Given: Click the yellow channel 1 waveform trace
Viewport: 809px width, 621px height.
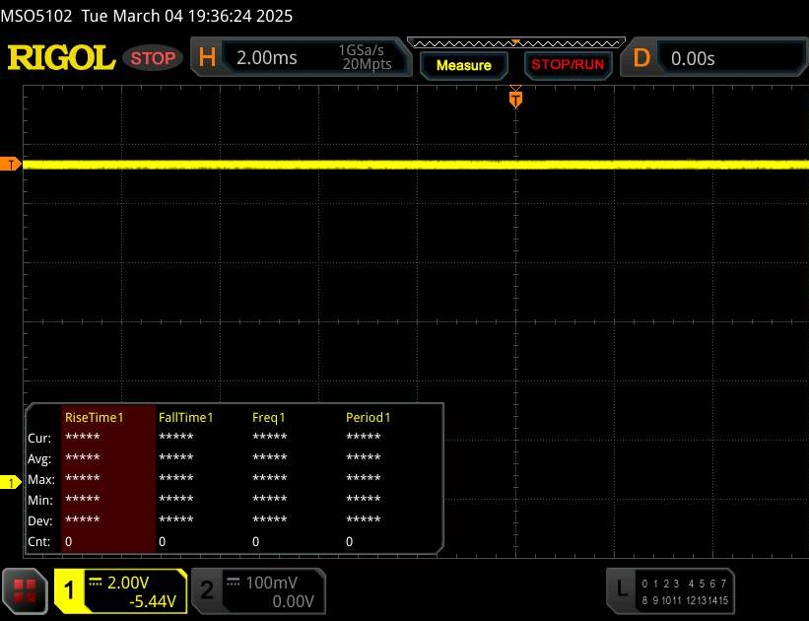Looking at the screenshot, I should pos(416,165).
